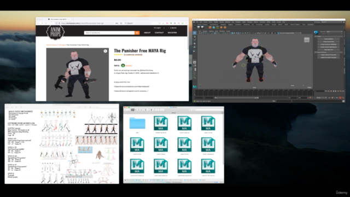
Task: Click the Search products field on AnimProps
Action: tap(109, 33)
